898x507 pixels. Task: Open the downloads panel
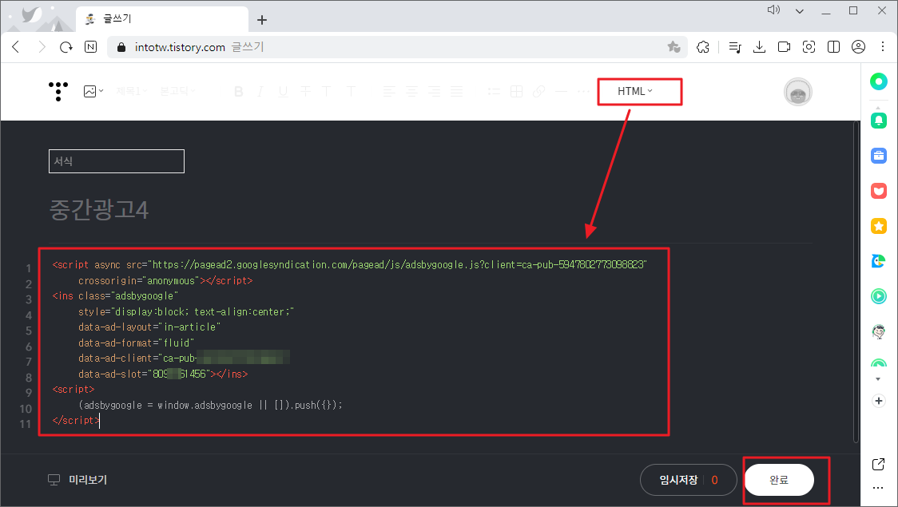coord(760,47)
